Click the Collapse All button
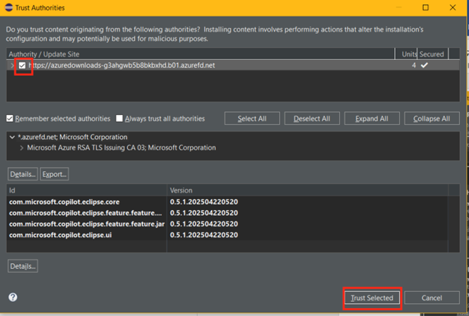This screenshot has height=316, width=469. 432,119
